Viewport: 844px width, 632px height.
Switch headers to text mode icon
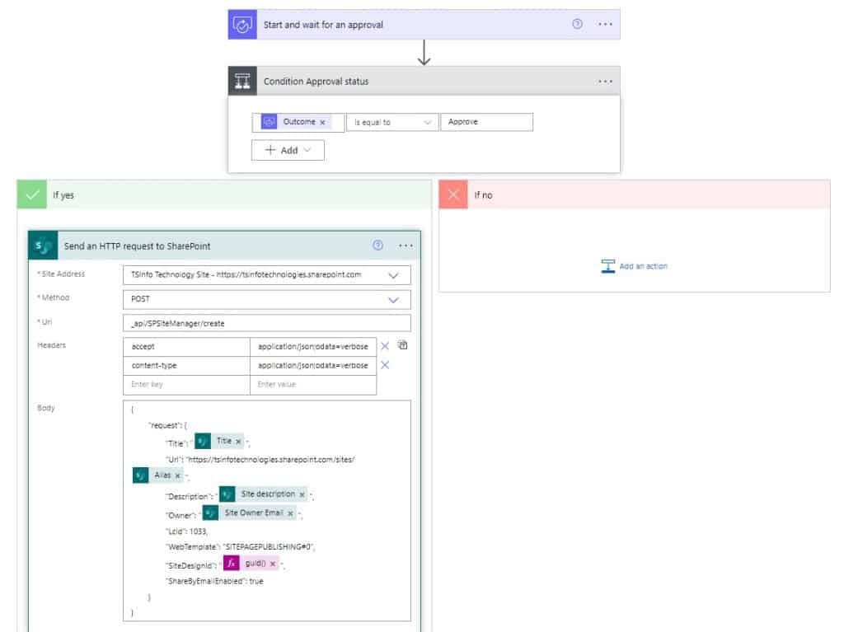[402, 345]
